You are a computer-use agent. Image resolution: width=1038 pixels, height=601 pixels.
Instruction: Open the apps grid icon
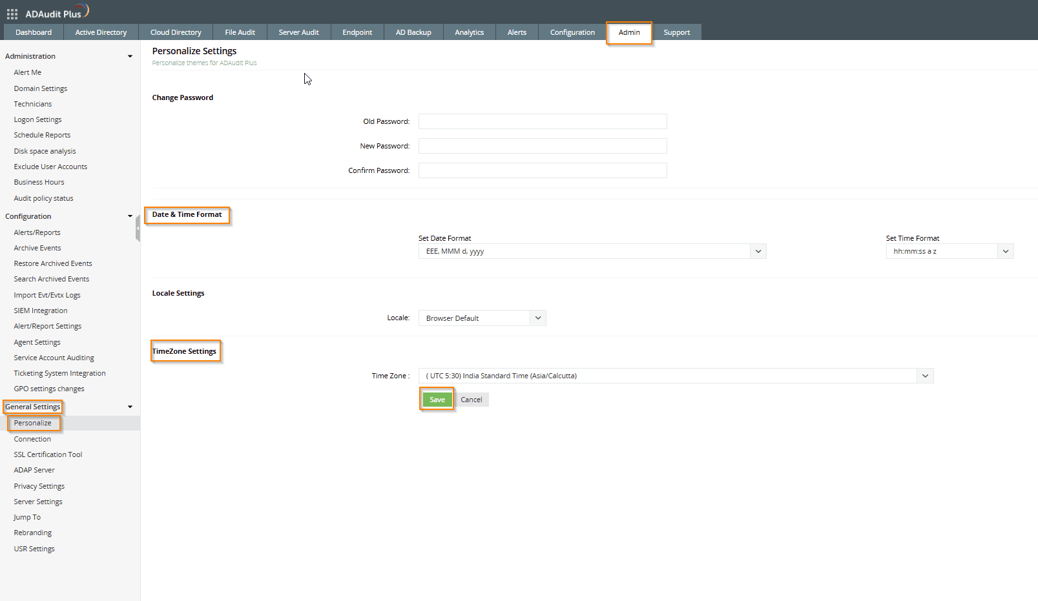pyautogui.click(x=12, y=14)
